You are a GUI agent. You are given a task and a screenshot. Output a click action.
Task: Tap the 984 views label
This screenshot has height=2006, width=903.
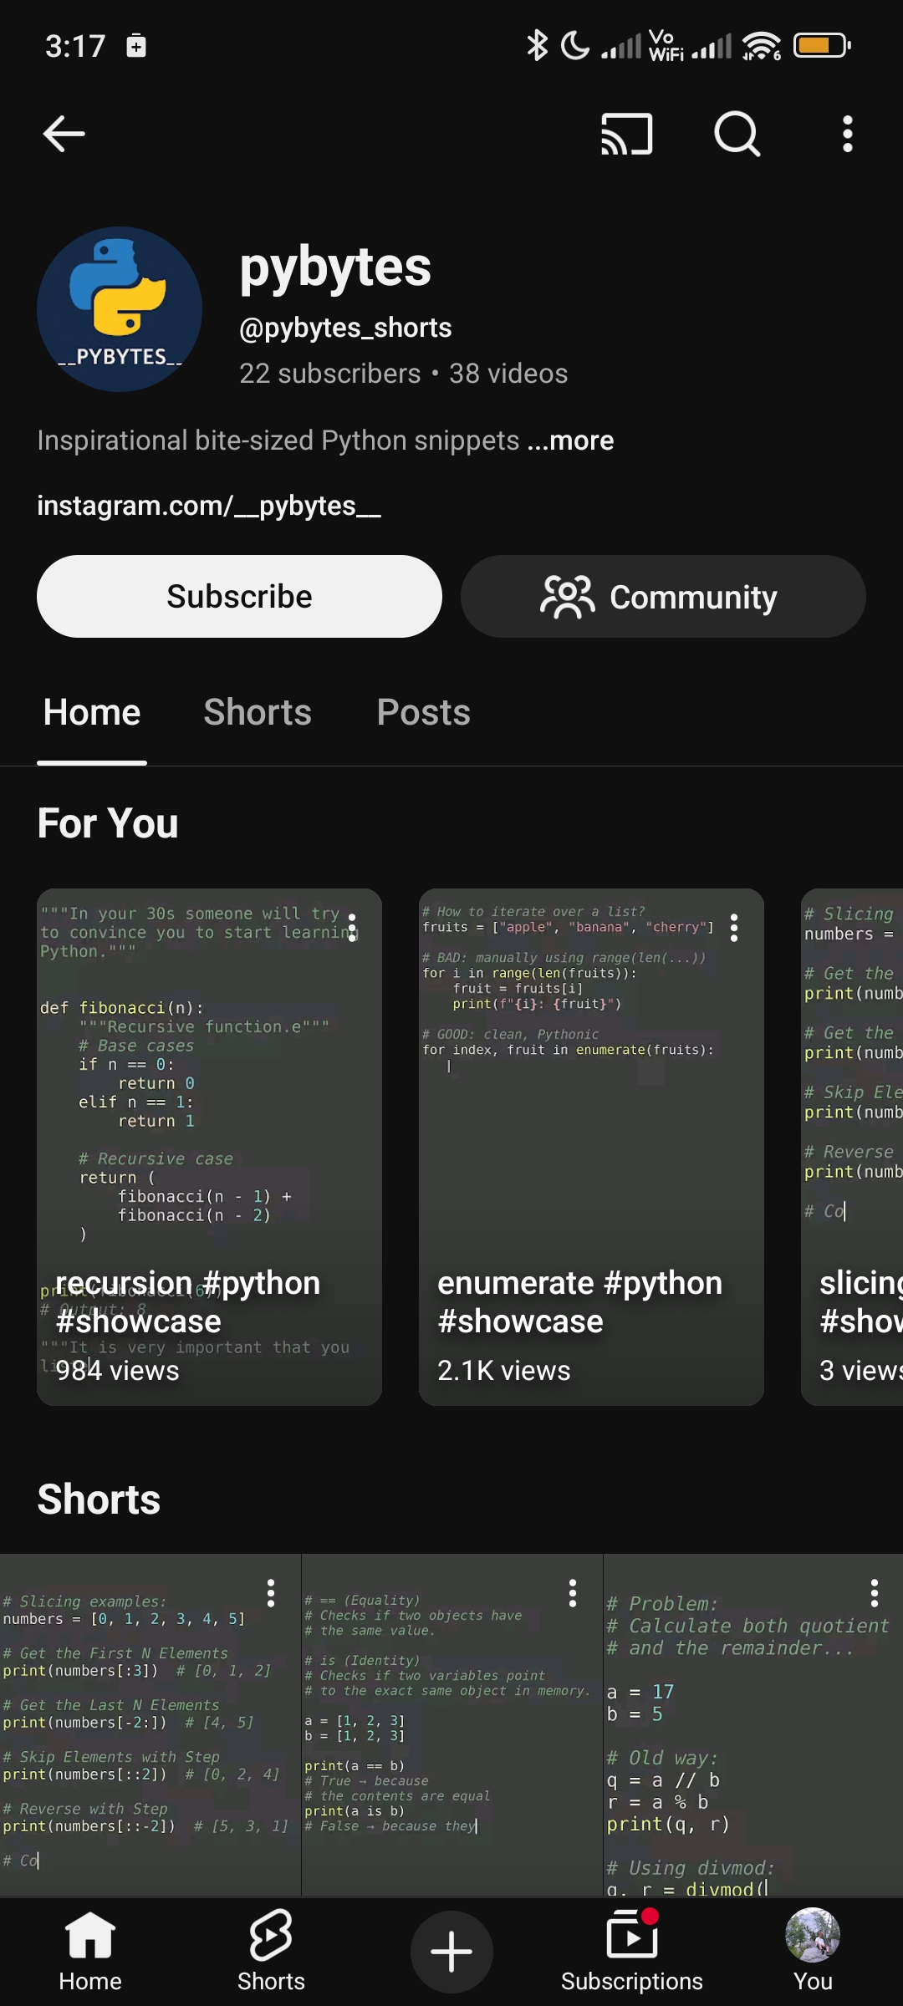tap(117, 1371)
